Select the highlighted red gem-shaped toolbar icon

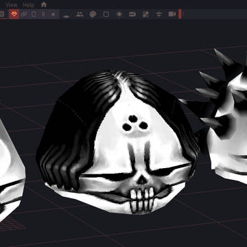coord(14,14)
